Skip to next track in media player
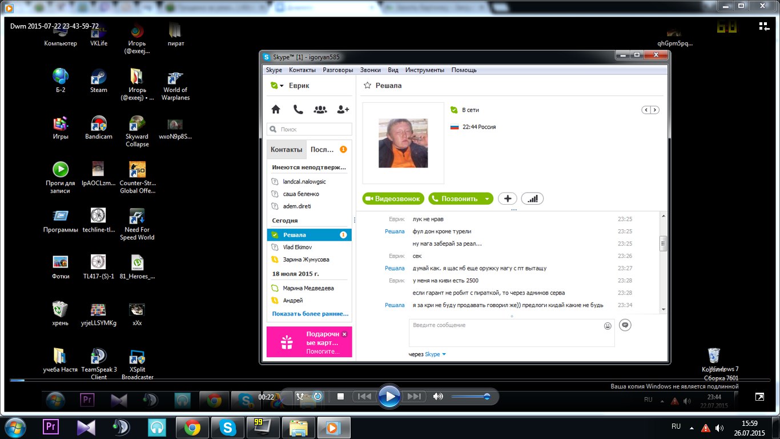This screenshot has width=780, height=439. (x=415, y=396)
